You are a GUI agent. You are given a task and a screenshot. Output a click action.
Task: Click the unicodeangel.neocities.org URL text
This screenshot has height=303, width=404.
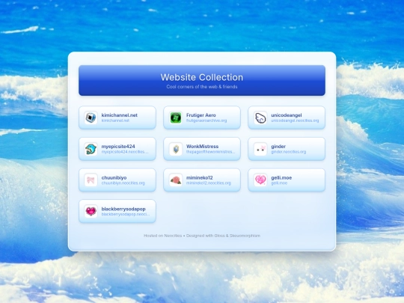tap(295, 120)
